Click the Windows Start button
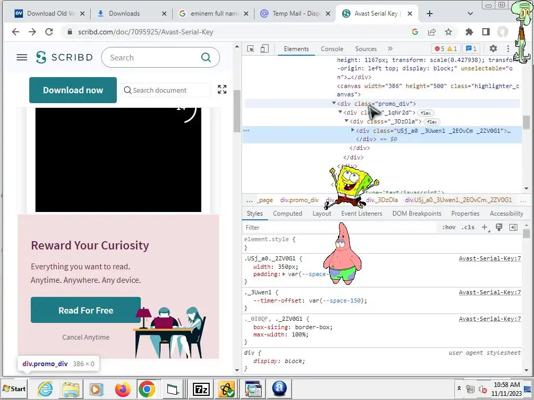 click(14, 389)
